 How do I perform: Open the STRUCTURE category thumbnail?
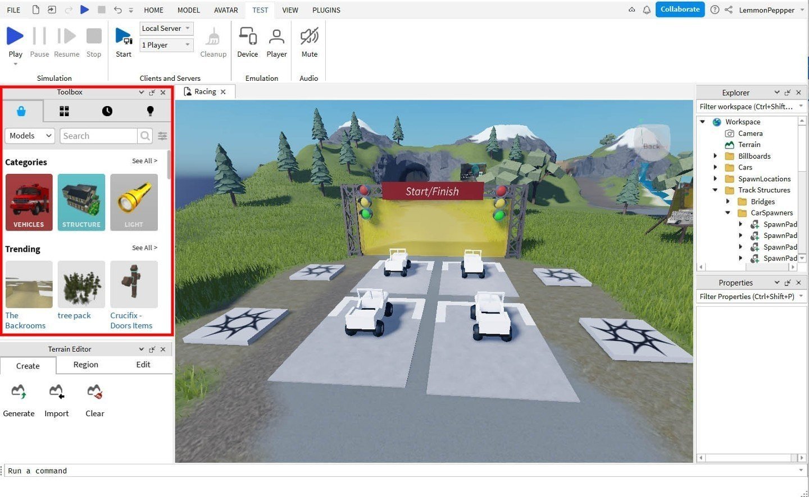(81, 202)
